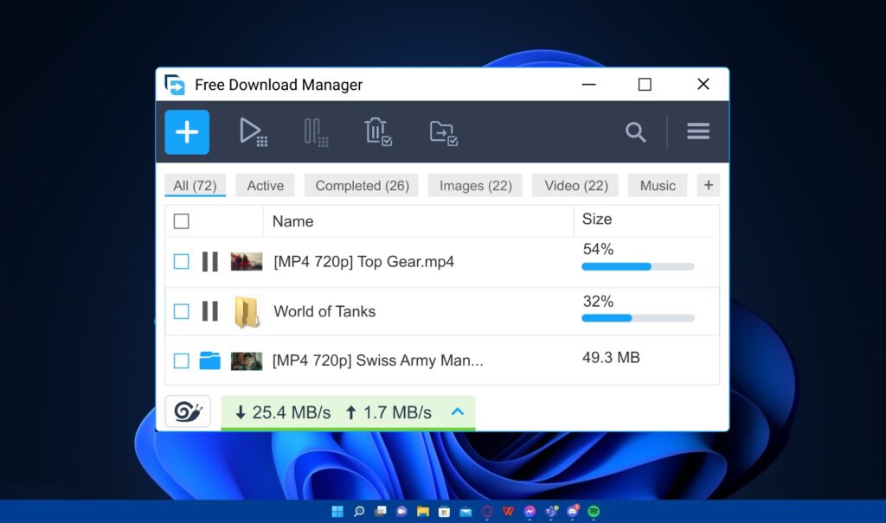This screenshot has width=886, height=523.
Task: Select the [MP4 720p] Swiss Army Man... name
Action: 377,360
